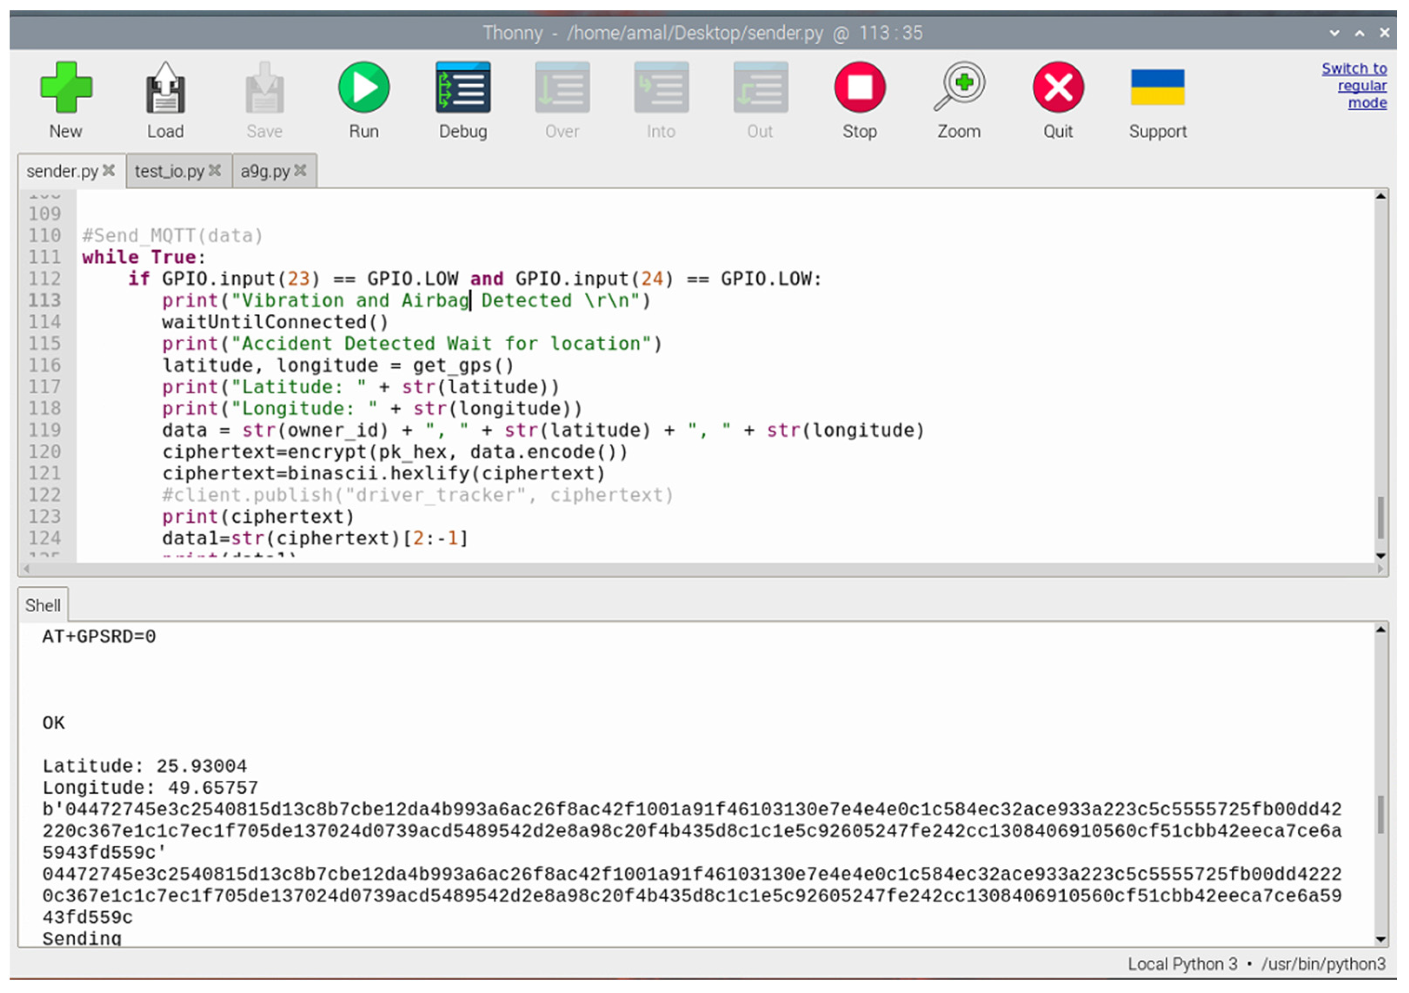1409x993 pixels.
Task: Click the Quit icon in the toolbar
Action: coord(1058,88)
